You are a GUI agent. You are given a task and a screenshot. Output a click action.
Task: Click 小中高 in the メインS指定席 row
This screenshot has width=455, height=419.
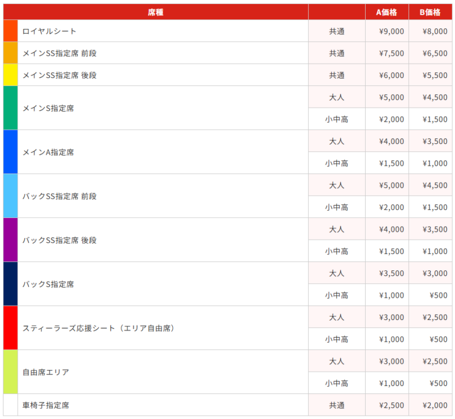pos(337,120)
